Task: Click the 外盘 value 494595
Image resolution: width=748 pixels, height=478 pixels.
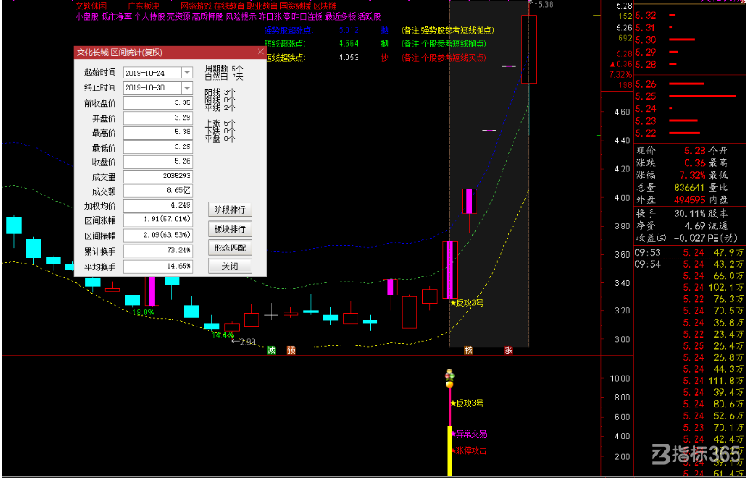Action: coord(689,200)
